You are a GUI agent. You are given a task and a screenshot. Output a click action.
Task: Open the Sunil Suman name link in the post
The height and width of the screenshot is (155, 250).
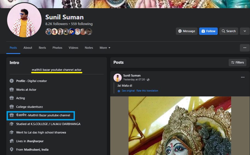point(132,76)
